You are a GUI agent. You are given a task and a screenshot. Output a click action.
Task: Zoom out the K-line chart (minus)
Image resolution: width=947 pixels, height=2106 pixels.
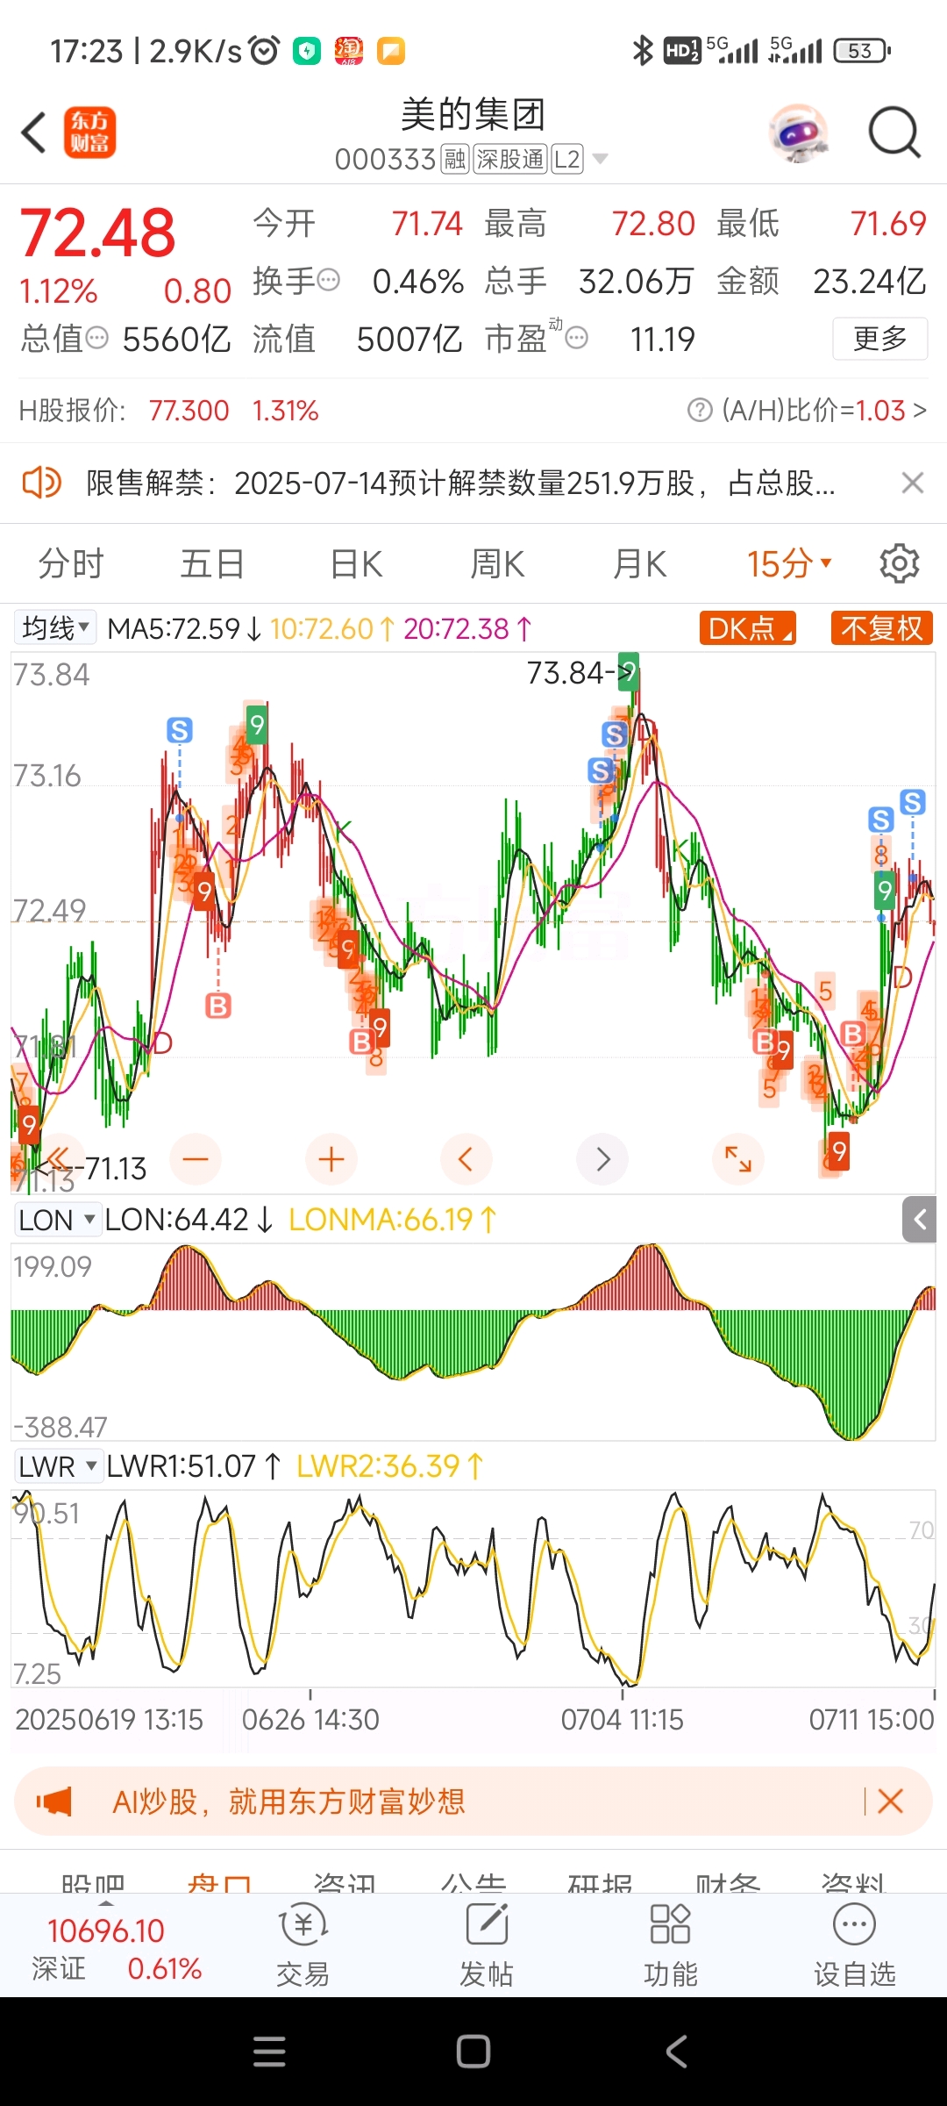click(x=196, y=1159)
